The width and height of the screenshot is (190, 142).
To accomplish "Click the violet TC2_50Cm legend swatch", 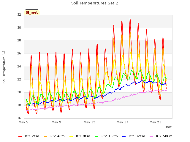I will (151, 137).
